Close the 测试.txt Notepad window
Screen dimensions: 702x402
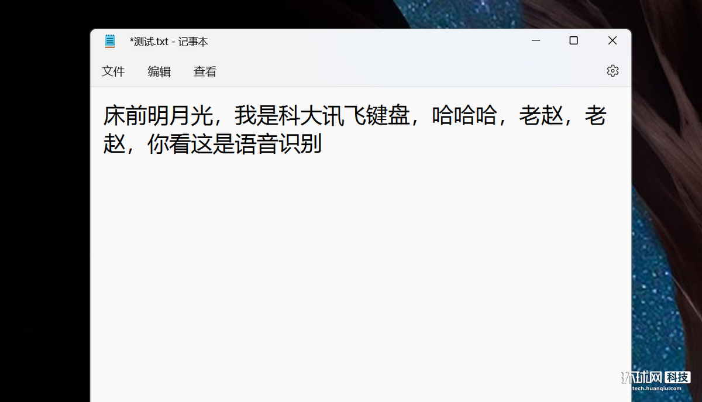[x=612, y=40]
